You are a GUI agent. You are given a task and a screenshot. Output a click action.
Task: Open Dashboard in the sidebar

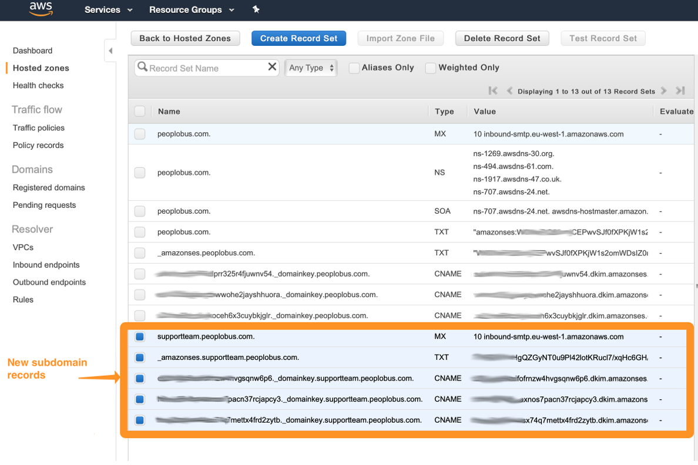pos(32,50)
